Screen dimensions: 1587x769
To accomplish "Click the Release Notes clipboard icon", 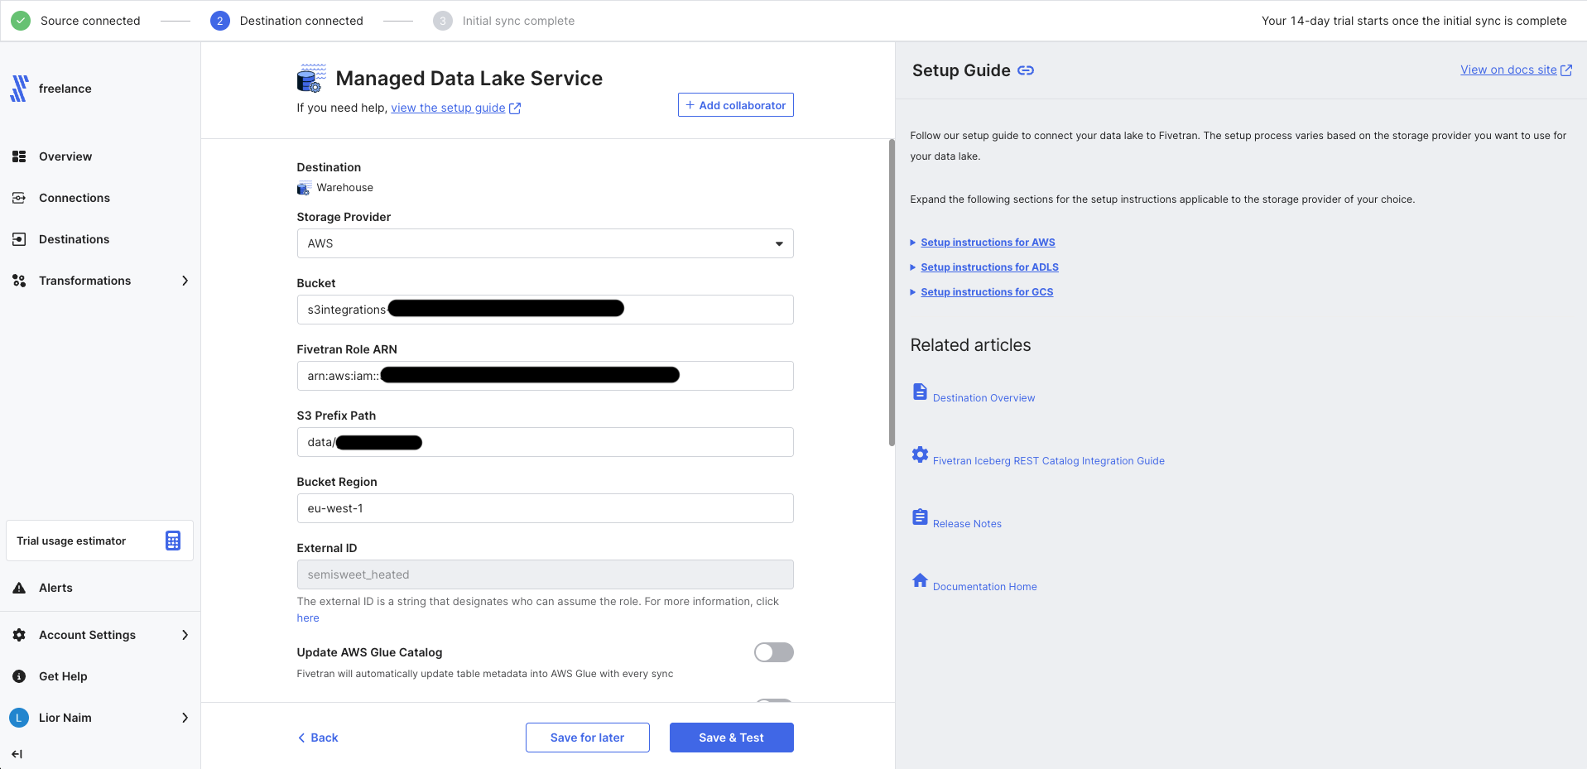I will pyautogui.click(x=920, y=517).
